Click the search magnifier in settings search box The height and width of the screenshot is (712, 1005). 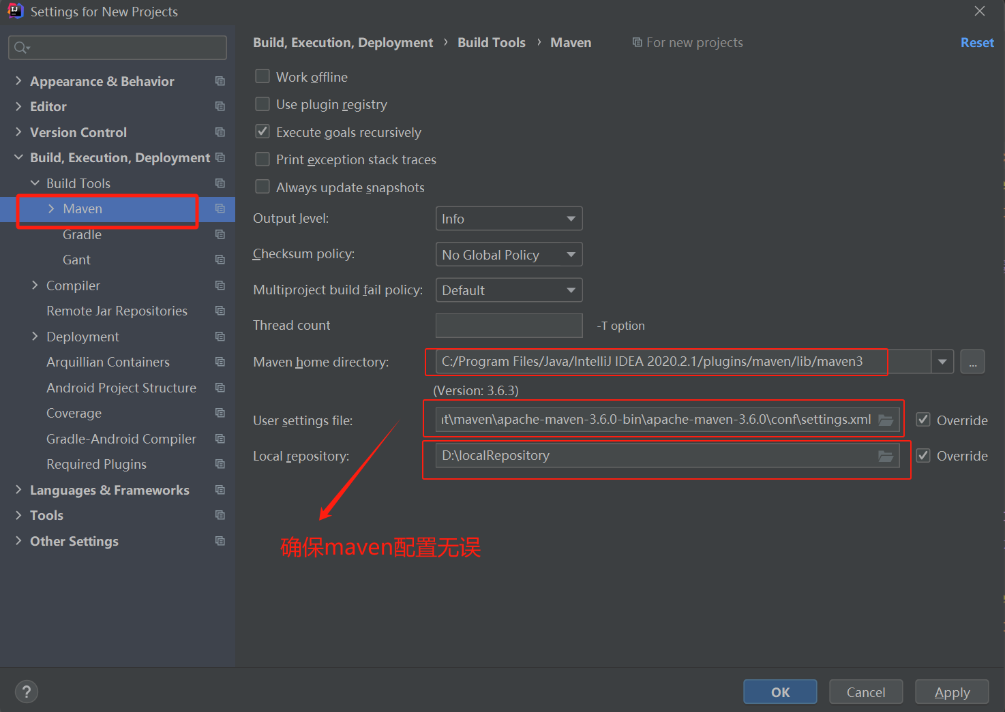(22, 48)
